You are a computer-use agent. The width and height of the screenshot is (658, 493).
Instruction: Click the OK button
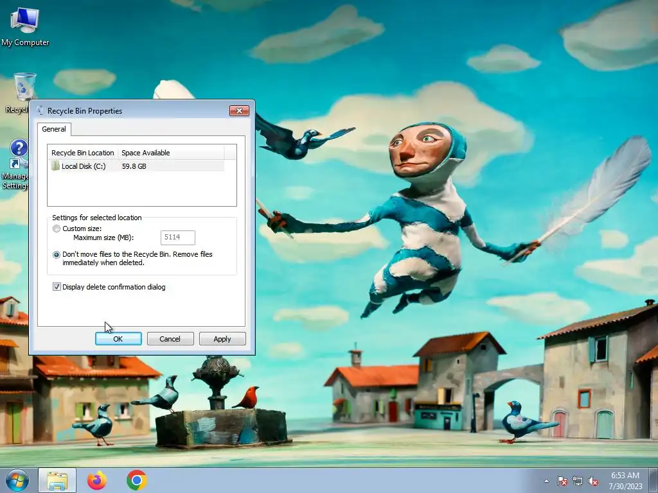tap(118, 339)
